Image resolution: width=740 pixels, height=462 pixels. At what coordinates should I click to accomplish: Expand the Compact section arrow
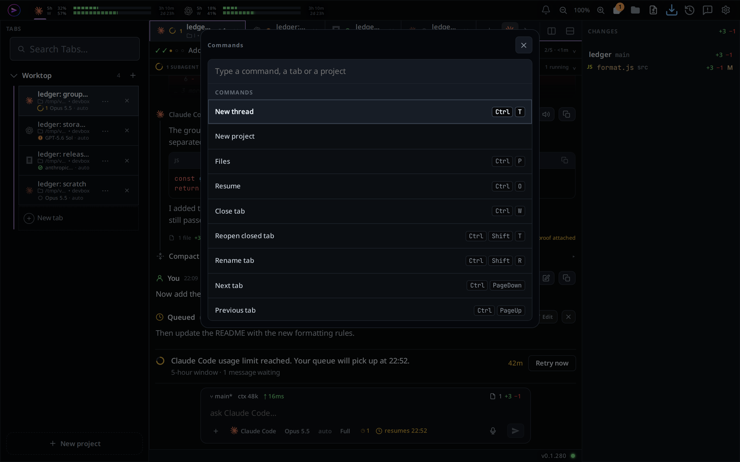[573, 257]
